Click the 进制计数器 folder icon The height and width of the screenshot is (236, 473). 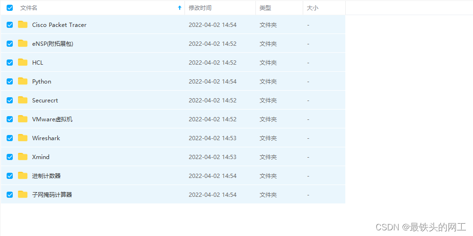[23, 176]
